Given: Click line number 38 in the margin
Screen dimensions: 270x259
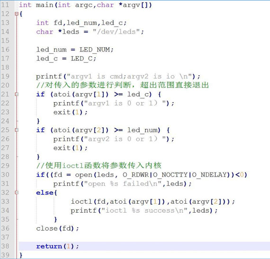Looking at the screenshot, I should 5,246.
